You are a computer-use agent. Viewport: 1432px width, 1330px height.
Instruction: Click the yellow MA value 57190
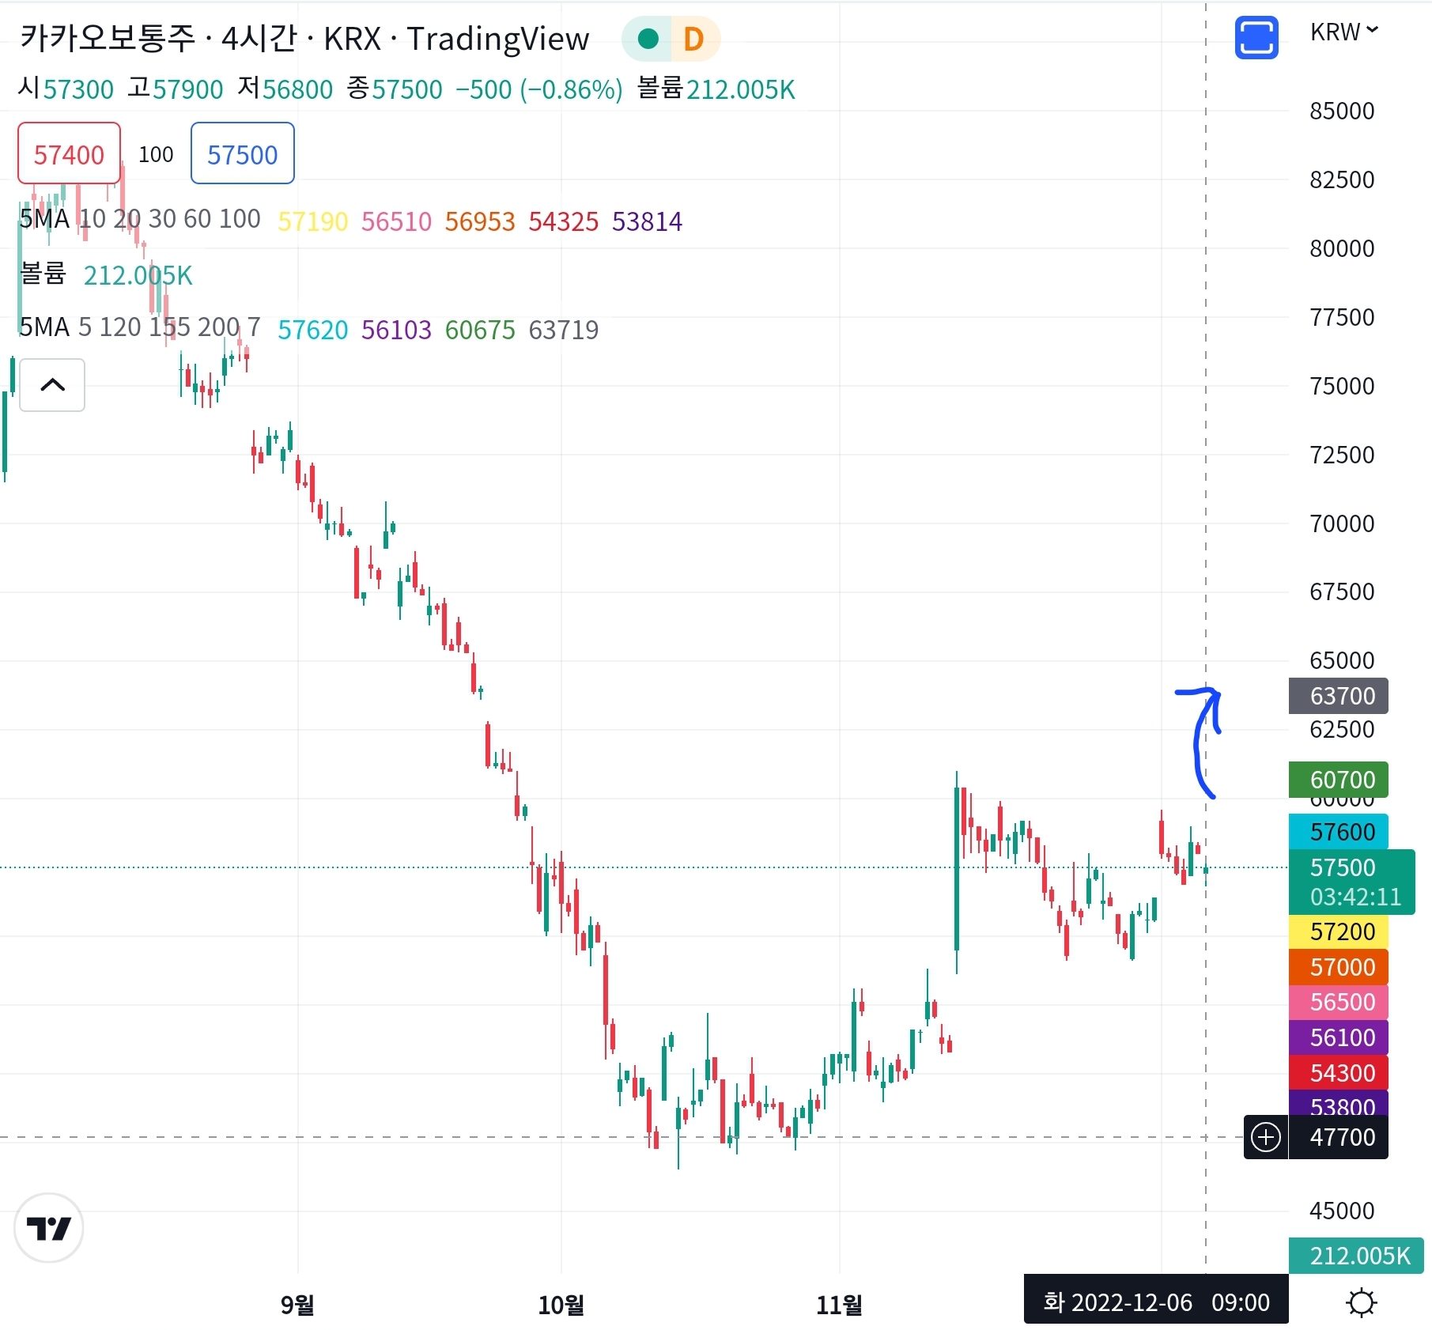pyautogui.click(x=312, y=221)
